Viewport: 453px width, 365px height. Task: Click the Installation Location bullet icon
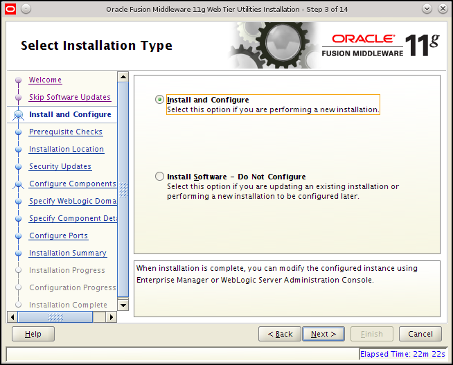[18, 150]
